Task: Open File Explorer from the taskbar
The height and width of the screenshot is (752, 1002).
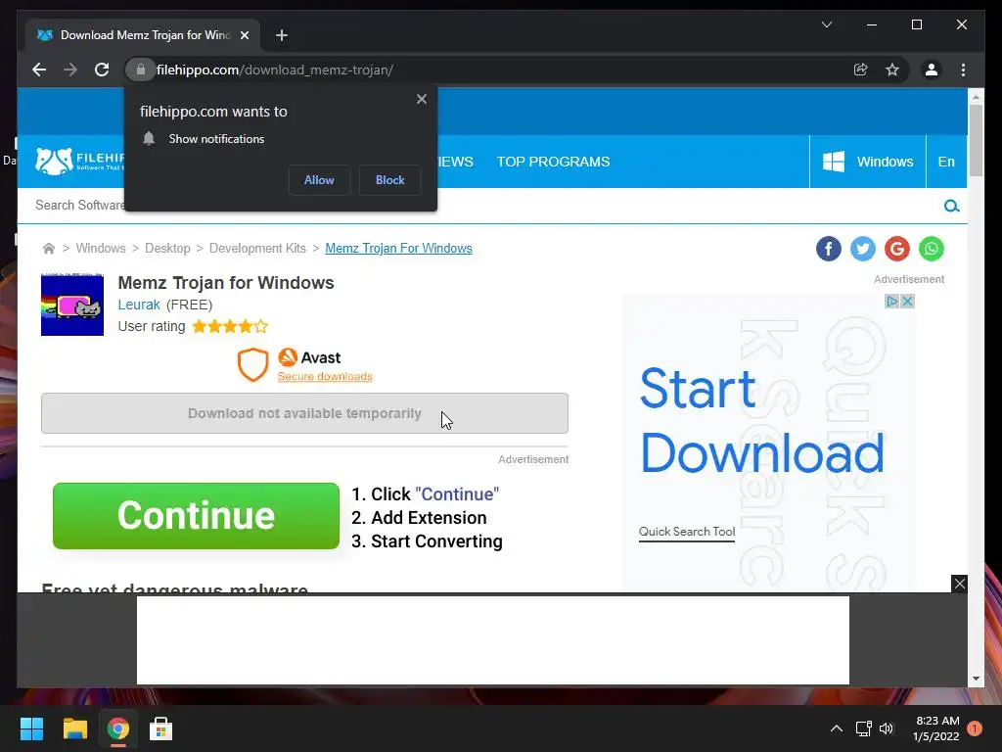Action: point(74,728)
